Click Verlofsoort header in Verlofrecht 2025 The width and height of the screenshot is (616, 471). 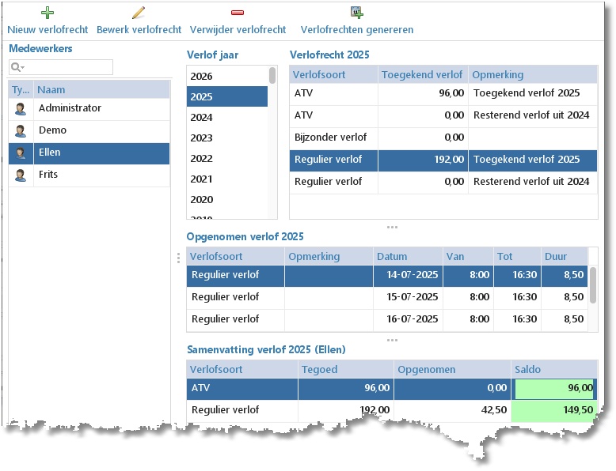pyautogui.click(x=333, y=74)
